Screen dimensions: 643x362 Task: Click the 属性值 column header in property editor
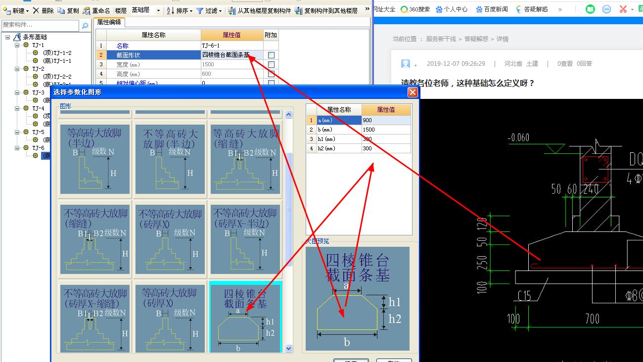(x=232, y=35)
